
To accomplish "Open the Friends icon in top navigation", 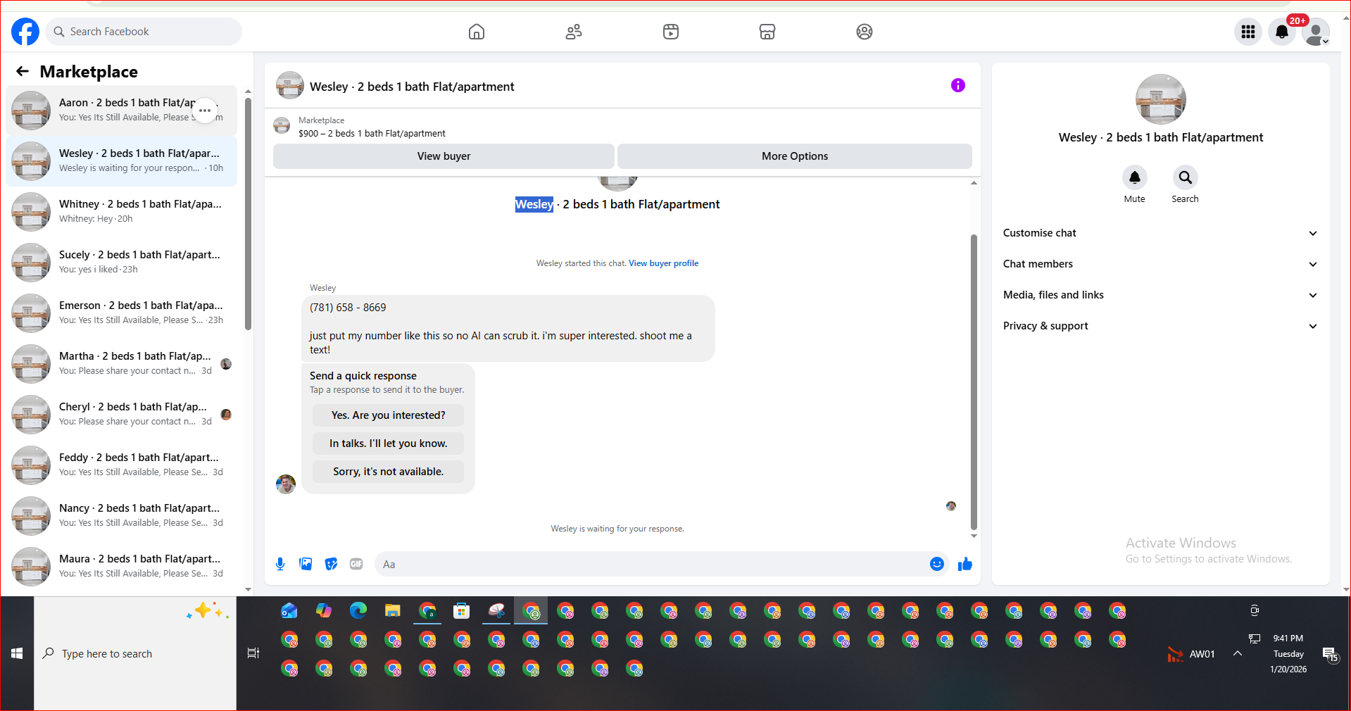I will pos(574,32).
